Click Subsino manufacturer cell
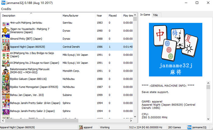This screenshot has height=130, width=213. (67, 95)
